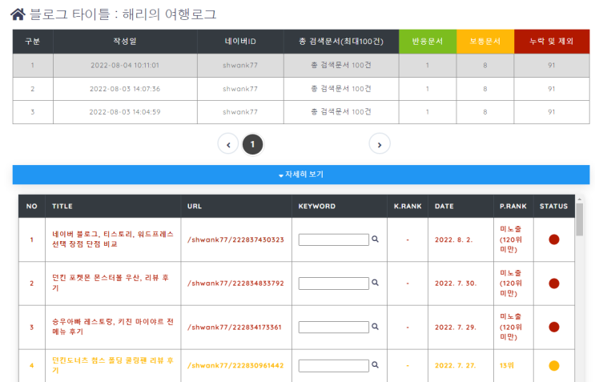Click the 작성일 column header
The width and height of the screenshot is (595, 382).
(x=125, y=42)
